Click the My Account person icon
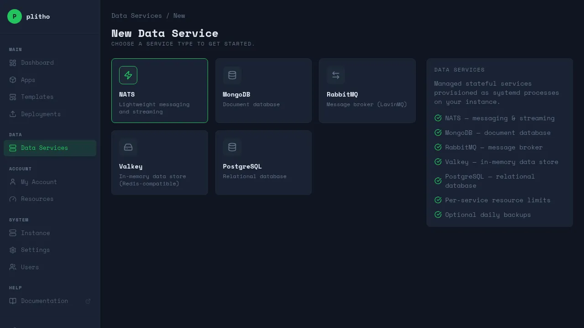This screenshot has width=584, height=328. pos(13,182)
